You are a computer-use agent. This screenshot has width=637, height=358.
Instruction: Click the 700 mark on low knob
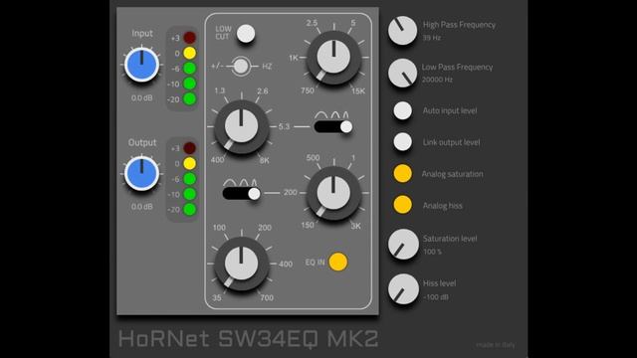(x=267, y=298)
